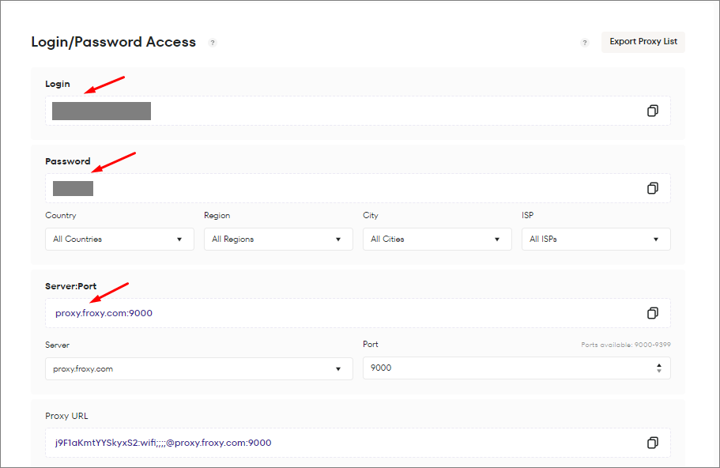
Task: Open help tooltip beside Login/Password Access title
Action: [213, 43]
